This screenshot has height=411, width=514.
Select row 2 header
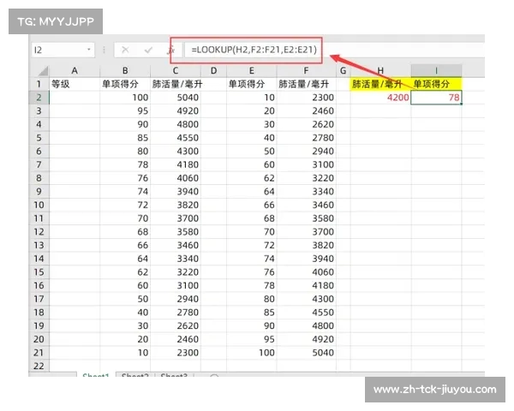39,98
